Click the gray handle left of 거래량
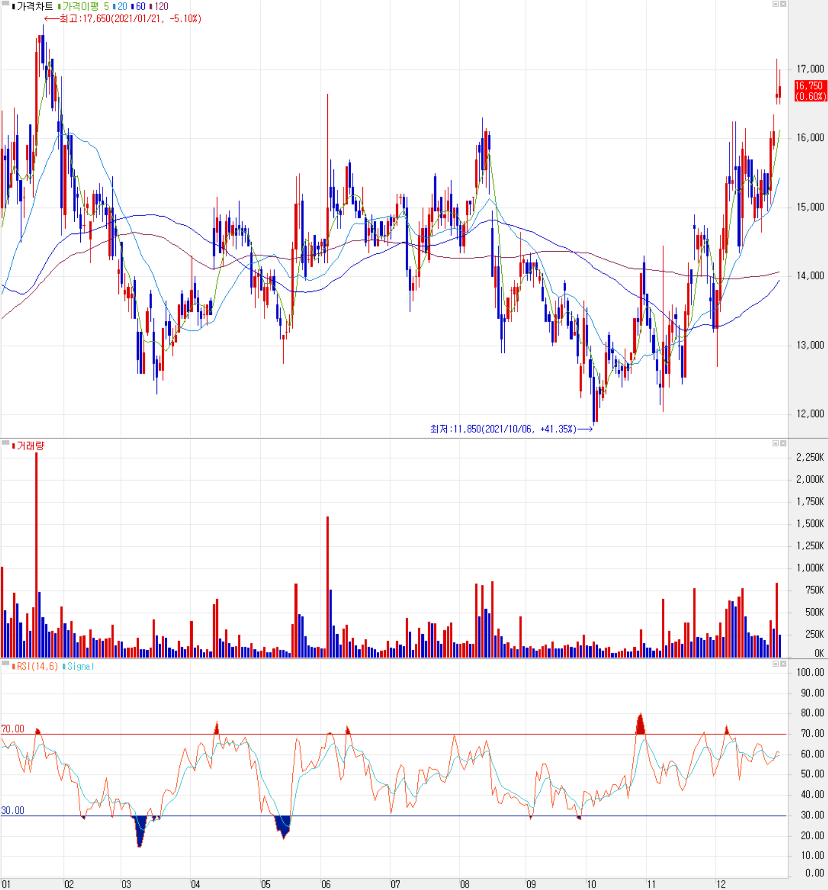This screenshot has width=828, height=890. (x=6, y=443)
